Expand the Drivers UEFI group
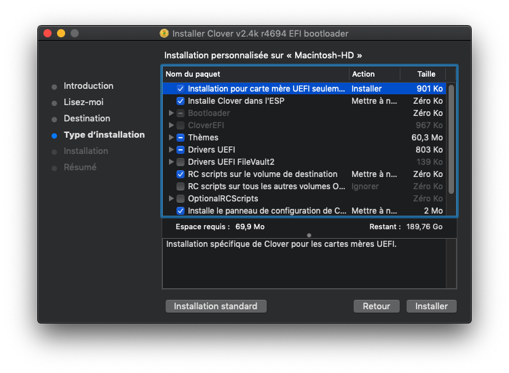 coord(171,149)
